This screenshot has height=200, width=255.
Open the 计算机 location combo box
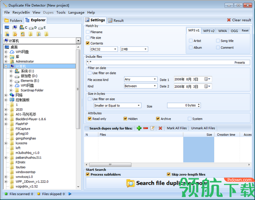[42, 41]
